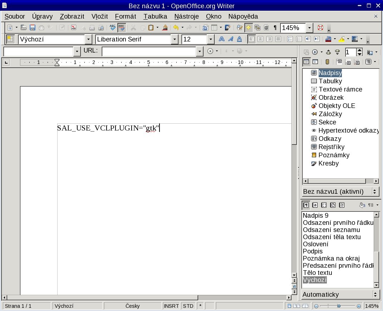Show frame styles in the Styles panel
The width and height of the screenshot is (383, 311).
pos(324,205)
